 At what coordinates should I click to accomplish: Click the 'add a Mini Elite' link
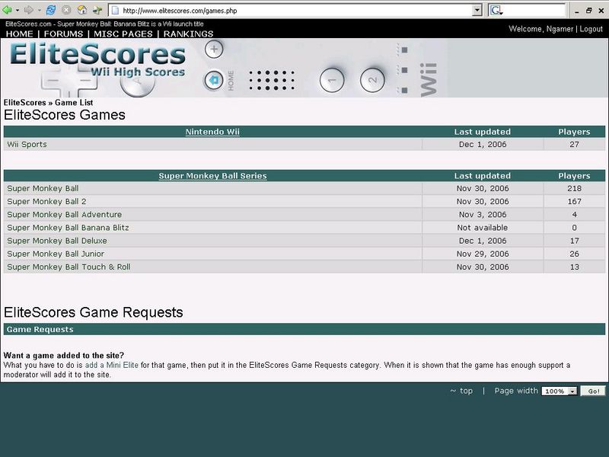click(111, 366)
